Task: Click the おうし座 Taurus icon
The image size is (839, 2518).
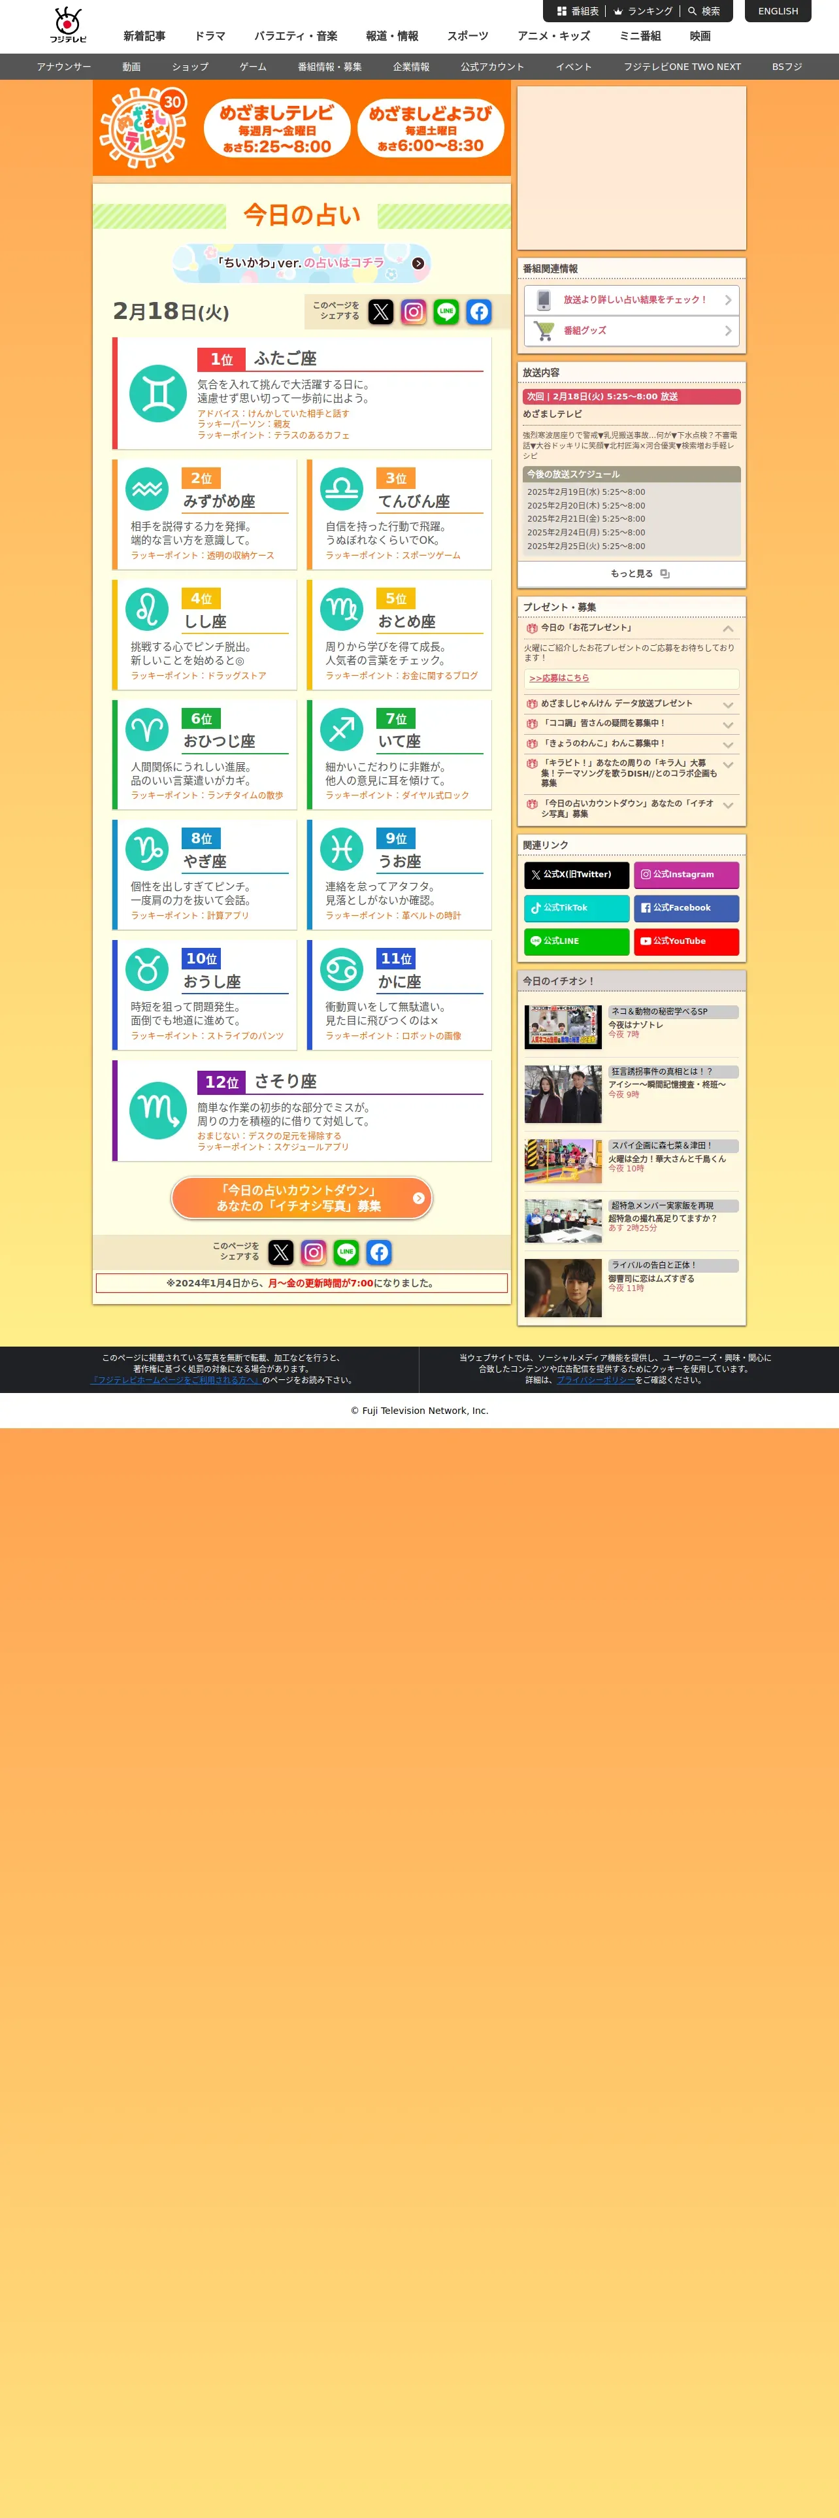Action: [x=148, y=969]
